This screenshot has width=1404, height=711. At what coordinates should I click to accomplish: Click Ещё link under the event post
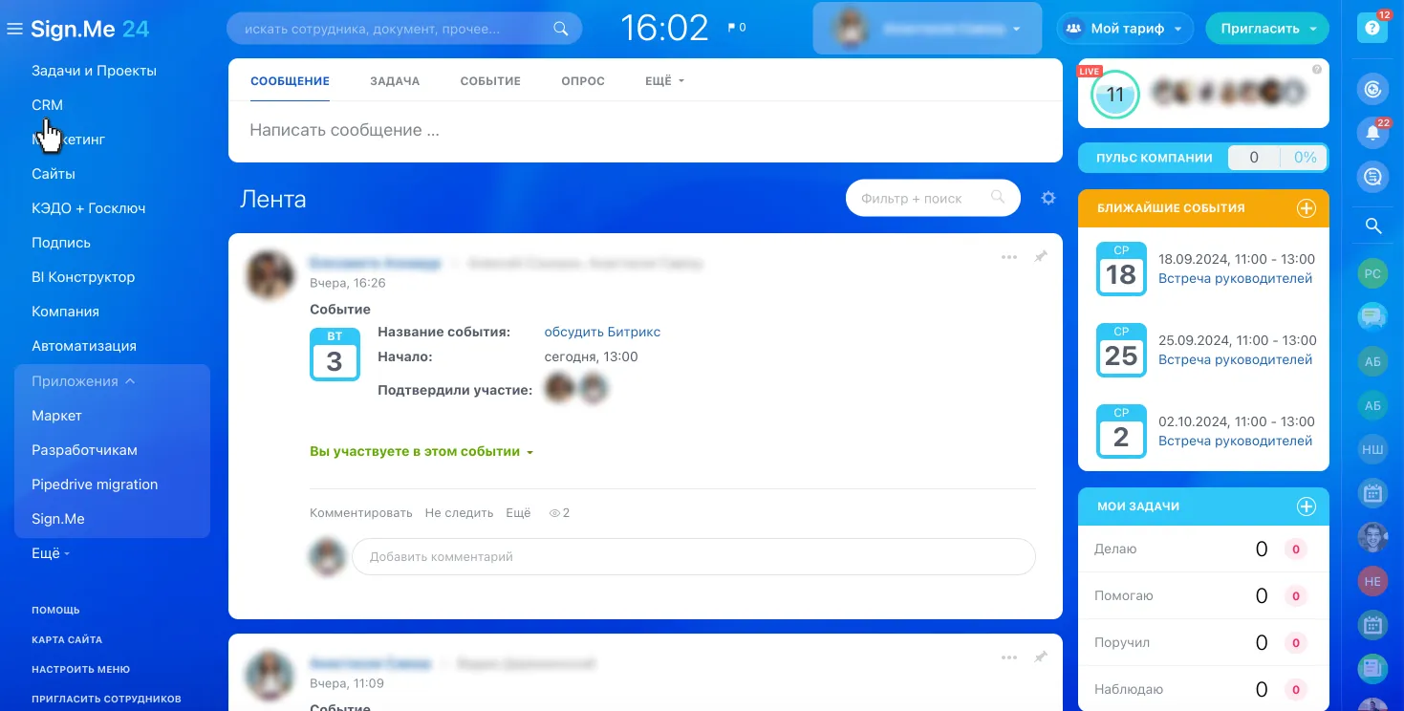[518, 513]
